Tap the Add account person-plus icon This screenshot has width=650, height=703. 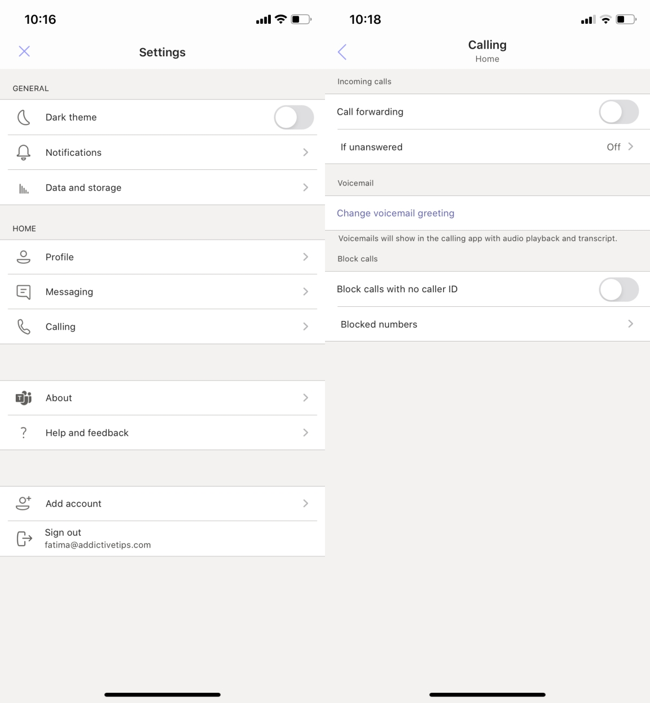point(24,503)
